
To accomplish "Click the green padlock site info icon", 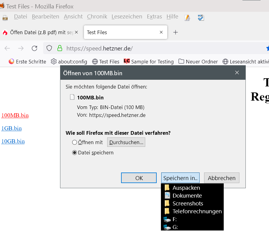I will pyautogui.click(x=60, y=48).
